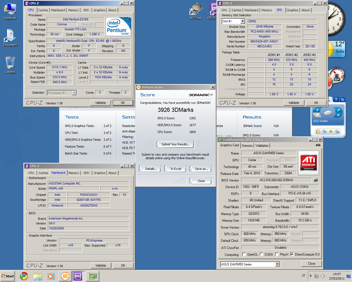
Task: Click Submit Your Results in 3DMark Score
Action: [x=175, y=144]
